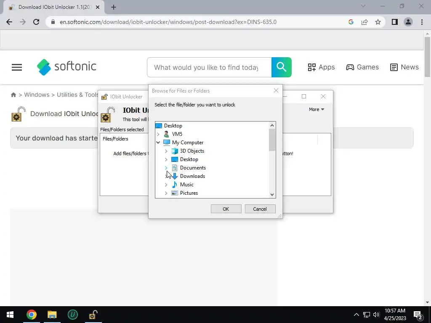Click the home breadcrumb icon
The height and width of the screenshot is (323, 431).
(x=13, y=95)
